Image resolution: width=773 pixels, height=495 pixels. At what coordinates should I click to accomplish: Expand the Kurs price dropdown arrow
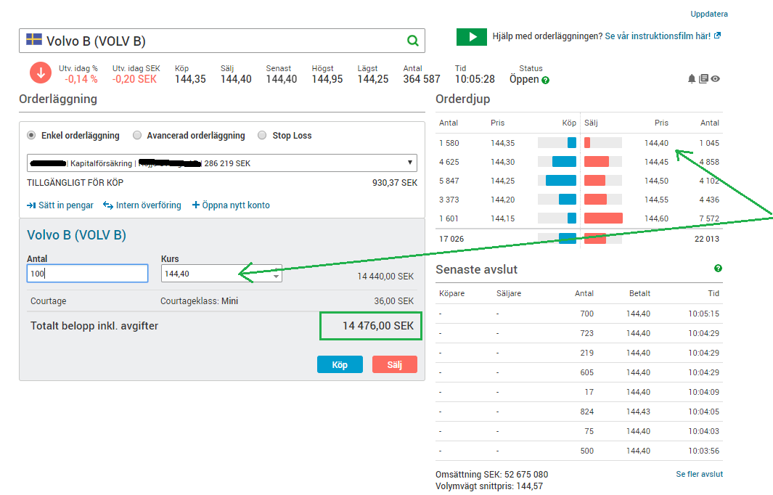pyautogui.click(x=276, y=275)
